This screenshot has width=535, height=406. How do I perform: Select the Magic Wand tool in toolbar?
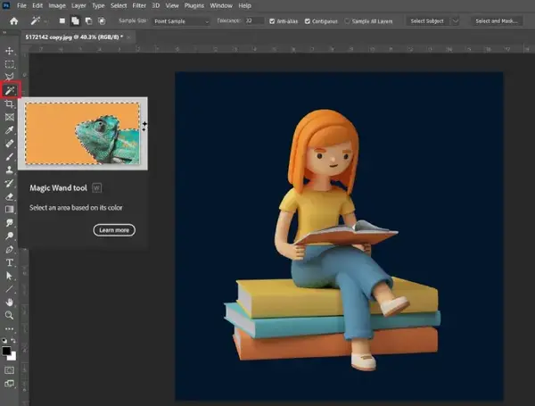tap(9, 90)
